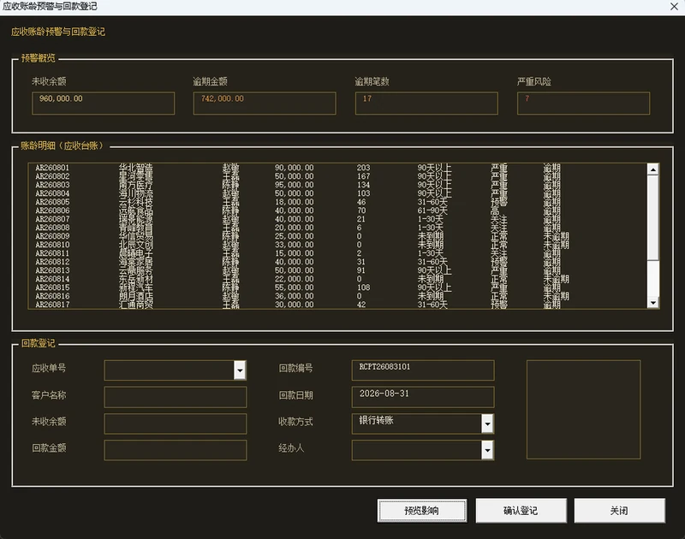Click overdue days 203 in first row

363,168
